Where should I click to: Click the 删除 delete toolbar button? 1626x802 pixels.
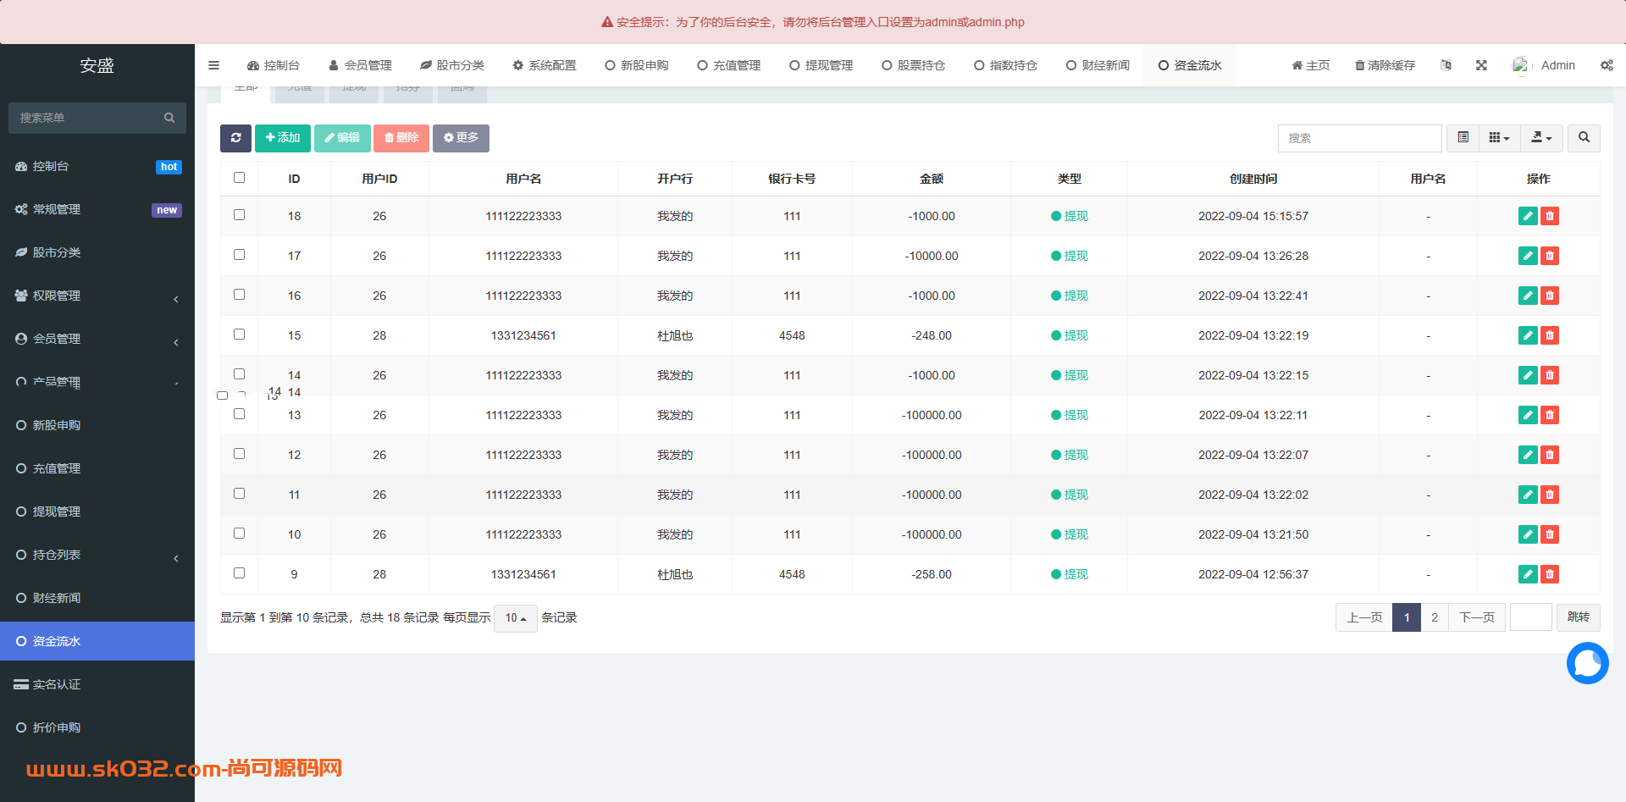[401, 138]
